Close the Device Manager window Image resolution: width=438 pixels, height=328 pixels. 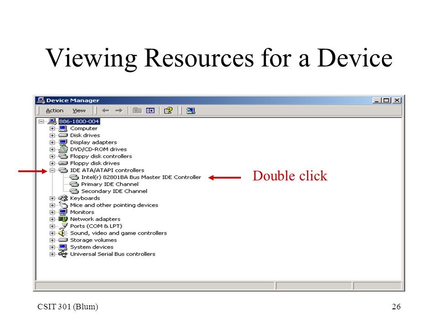click(x=397, y=100)
